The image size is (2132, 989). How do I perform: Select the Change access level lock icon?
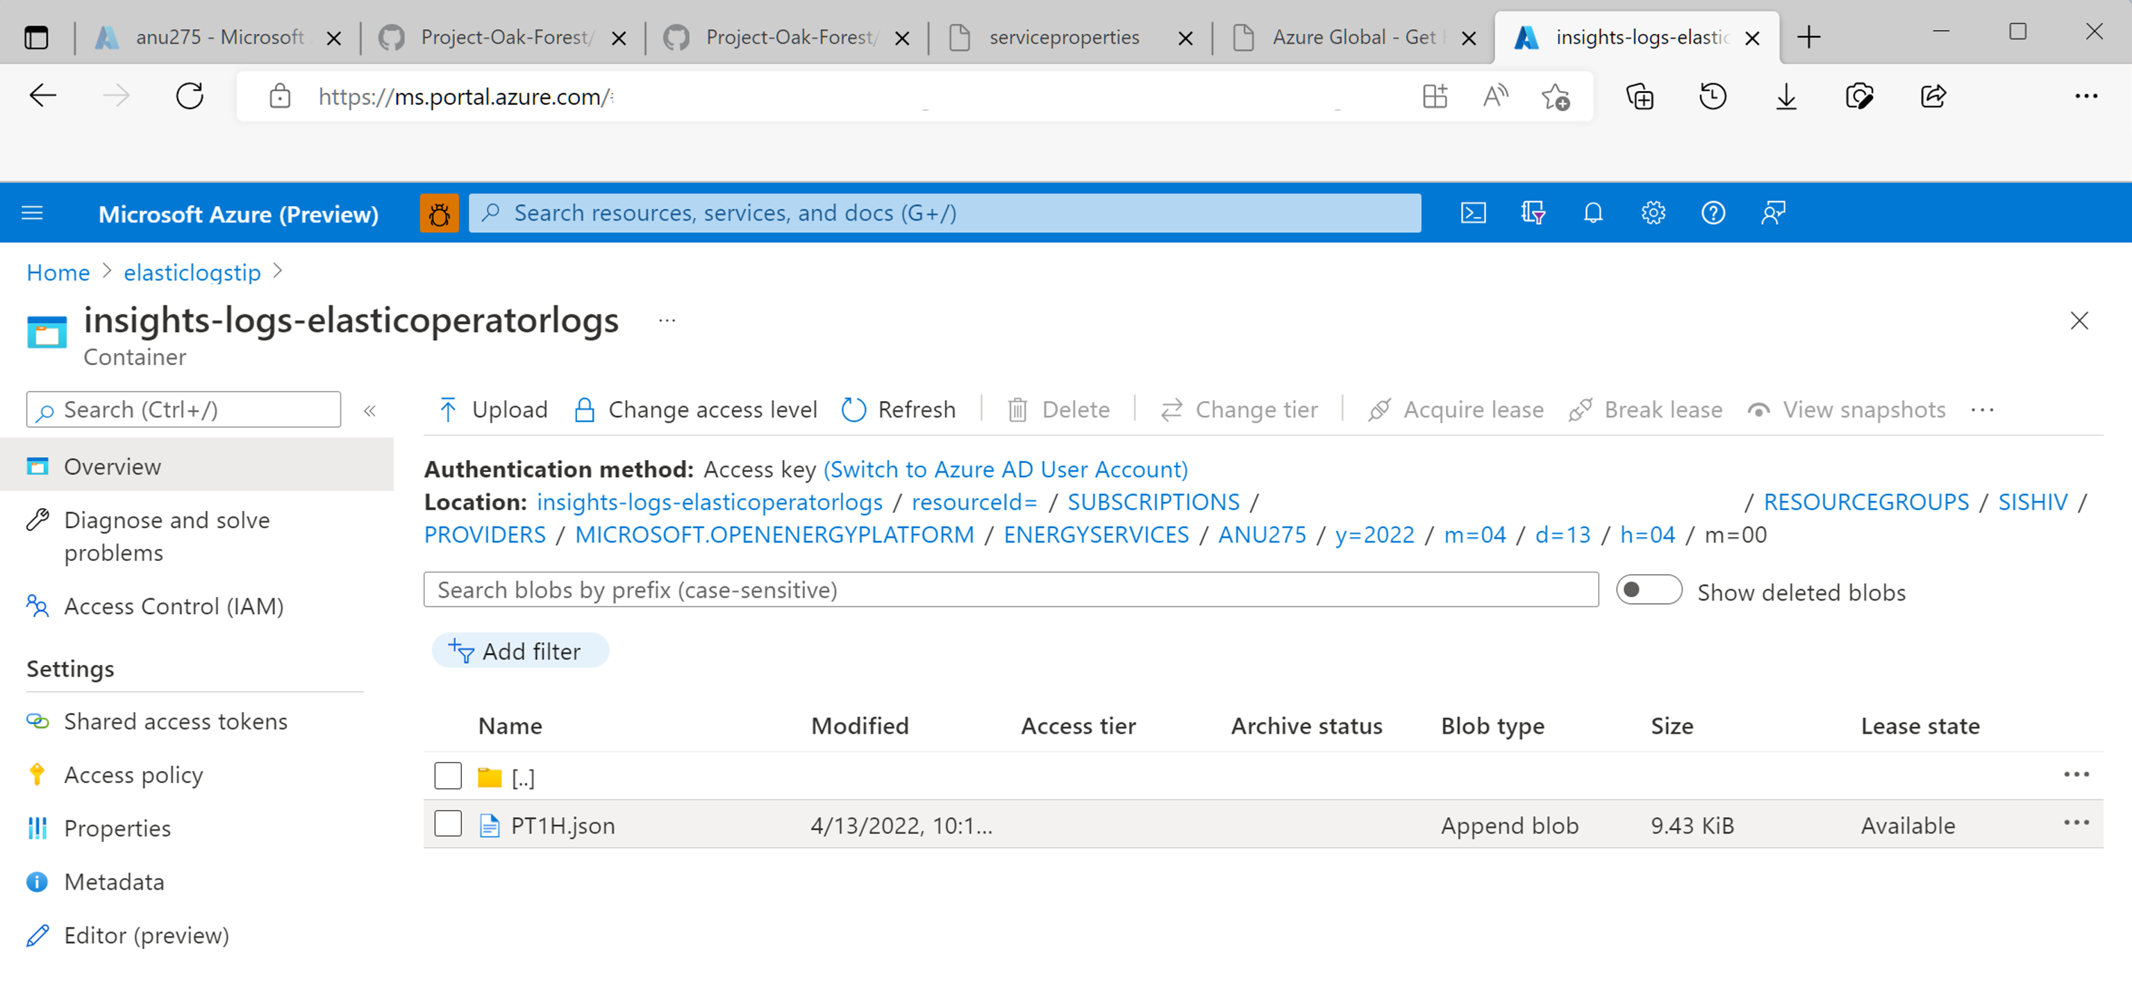coord(585,409)
